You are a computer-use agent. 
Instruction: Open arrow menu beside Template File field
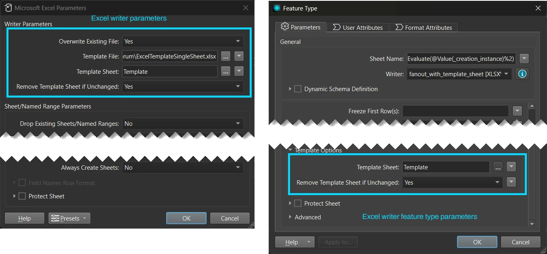(239, 56)
